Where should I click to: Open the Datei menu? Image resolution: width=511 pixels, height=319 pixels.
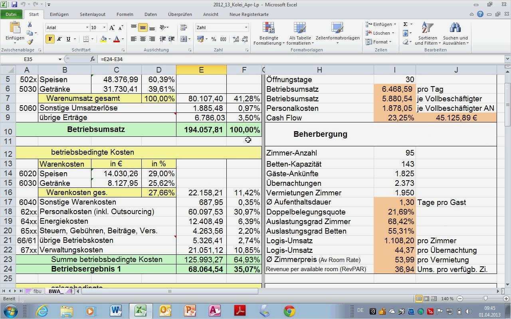(x=11, y=14)
